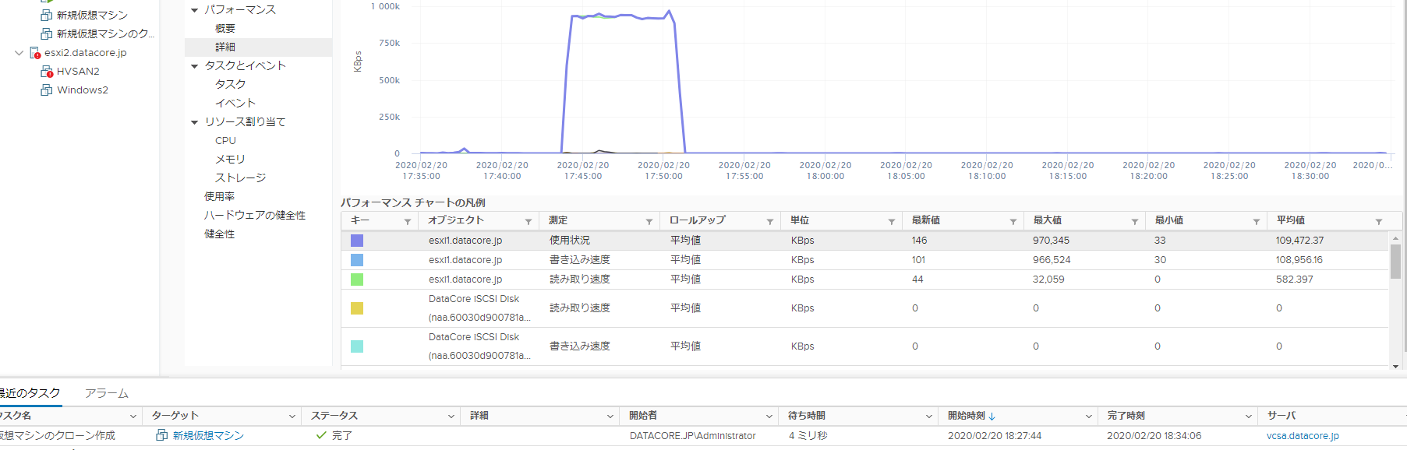Select the 582.397 average value cell
Image resolution: width=1407 pixels, height=450 pixels.
(1294, 279)
